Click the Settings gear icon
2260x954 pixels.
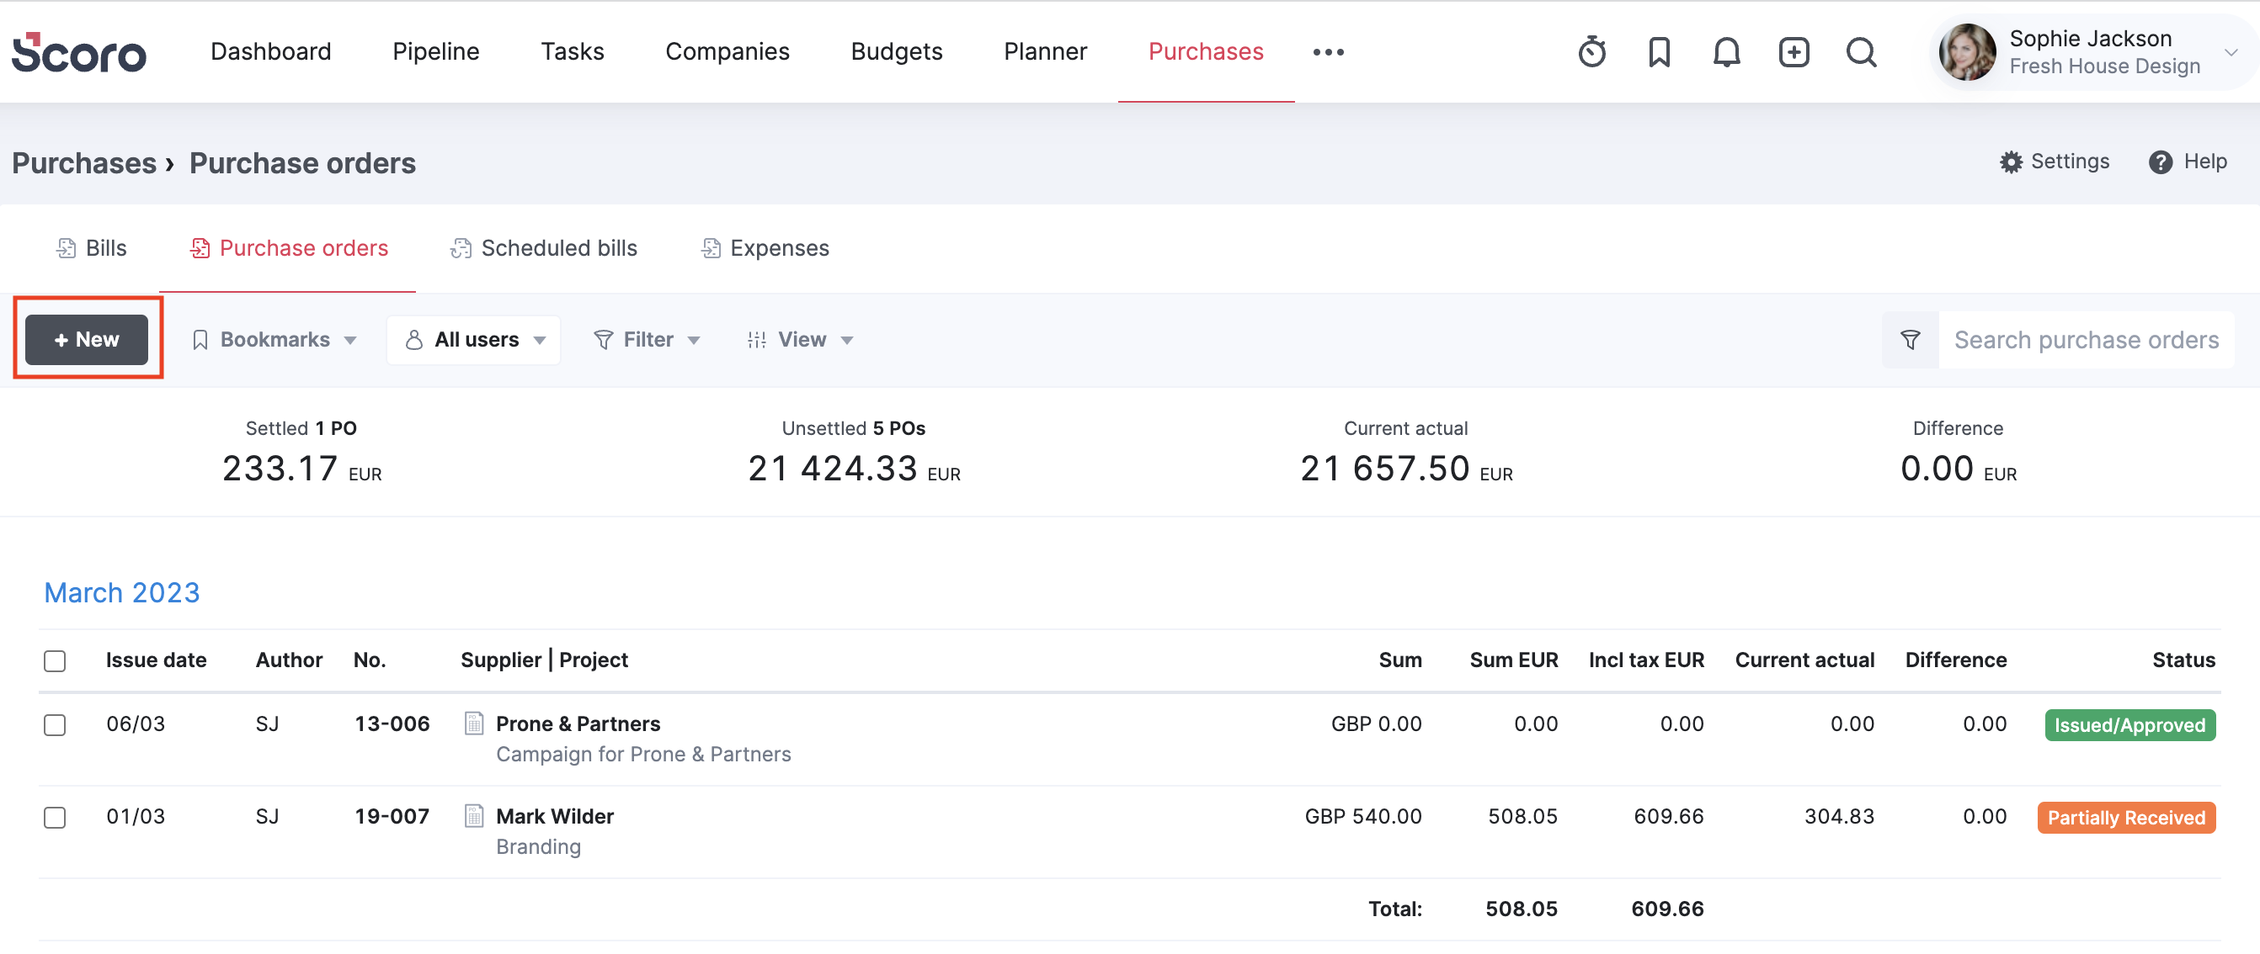2011,162
